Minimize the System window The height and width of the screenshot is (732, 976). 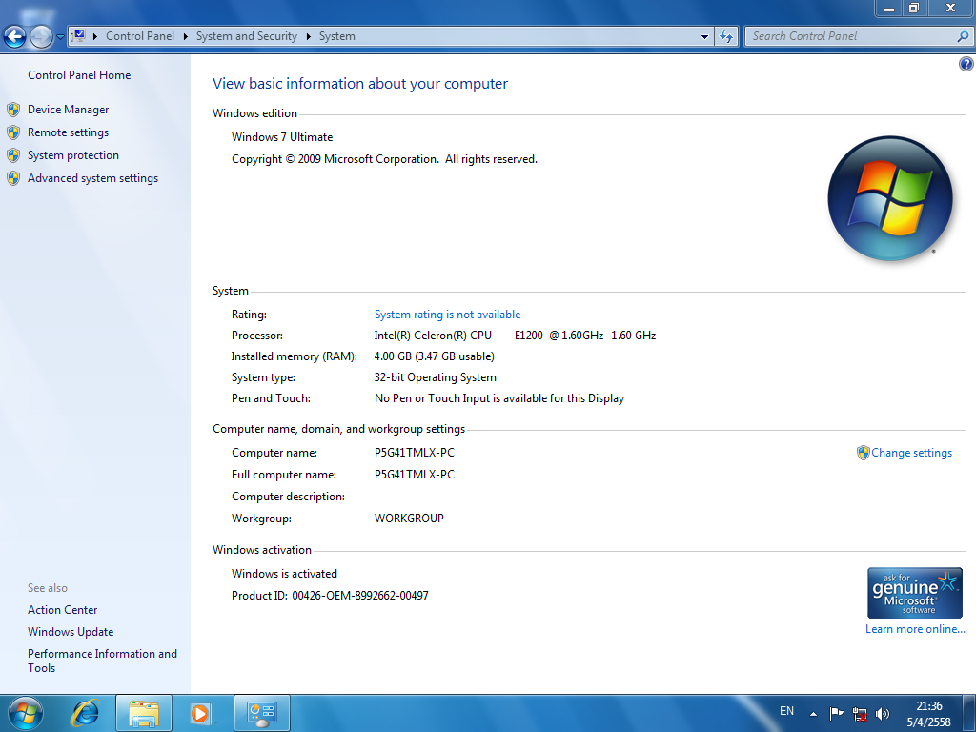click(x=889, y=8)
